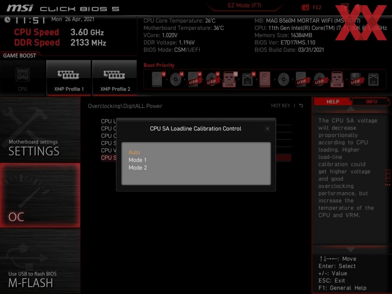Click the Boot Priority heading
Screen dimensions: 392x294
point(159,65)
